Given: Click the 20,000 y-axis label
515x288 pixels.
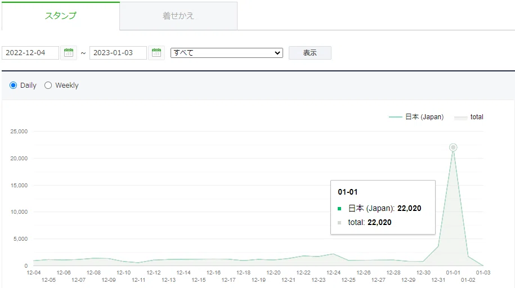Looking at the screenshot, I should pyautogui.click(x=19, y=158).
